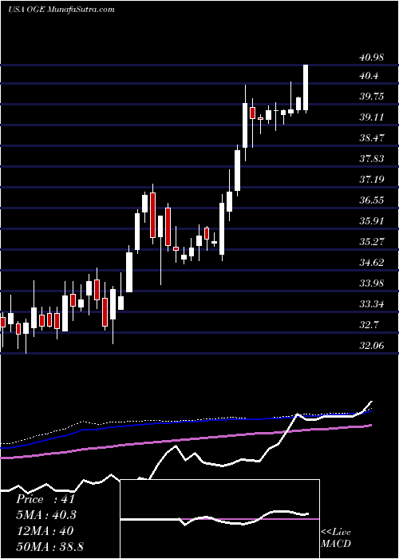Click the 33.98 price axis label

[371, 283]
